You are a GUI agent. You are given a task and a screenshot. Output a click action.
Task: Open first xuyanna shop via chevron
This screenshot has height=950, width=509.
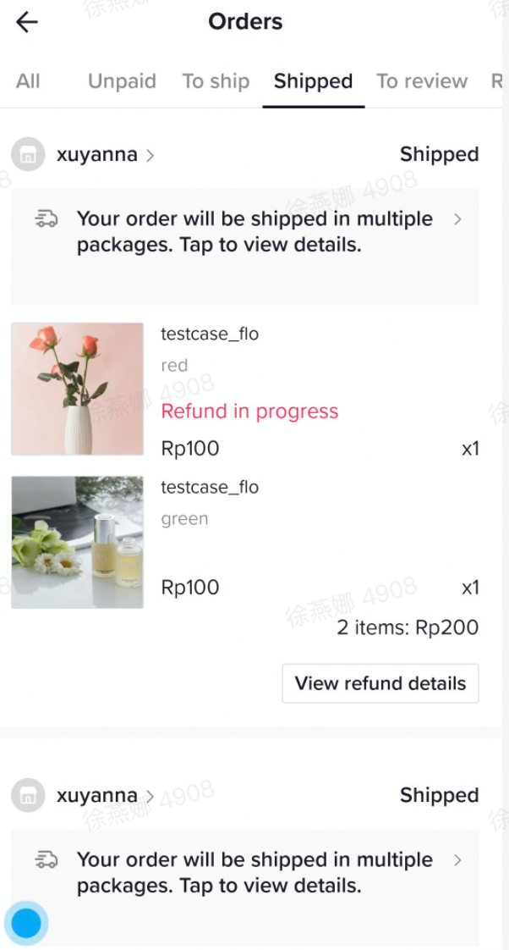point(151,155)
